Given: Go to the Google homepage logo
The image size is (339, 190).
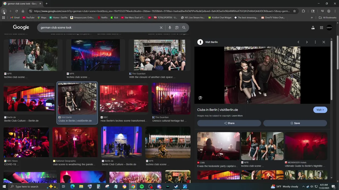Looking at the screenshot, I should tap(21, 27).
